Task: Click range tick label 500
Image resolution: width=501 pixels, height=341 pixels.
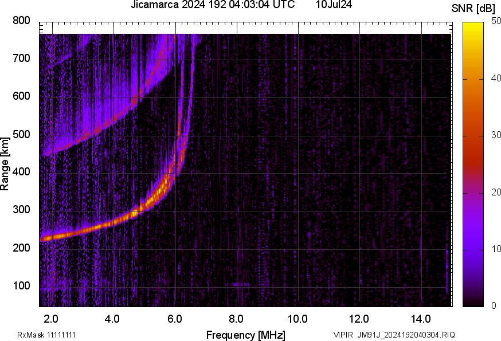Action: tap(21, 134)
